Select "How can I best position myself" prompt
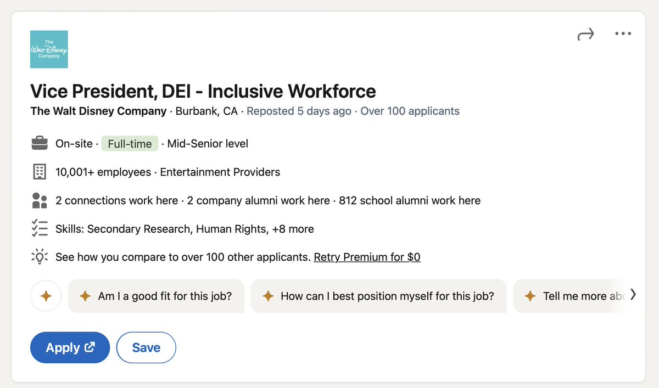The width and height of the screenshot is (659, 388). [378, 296]
